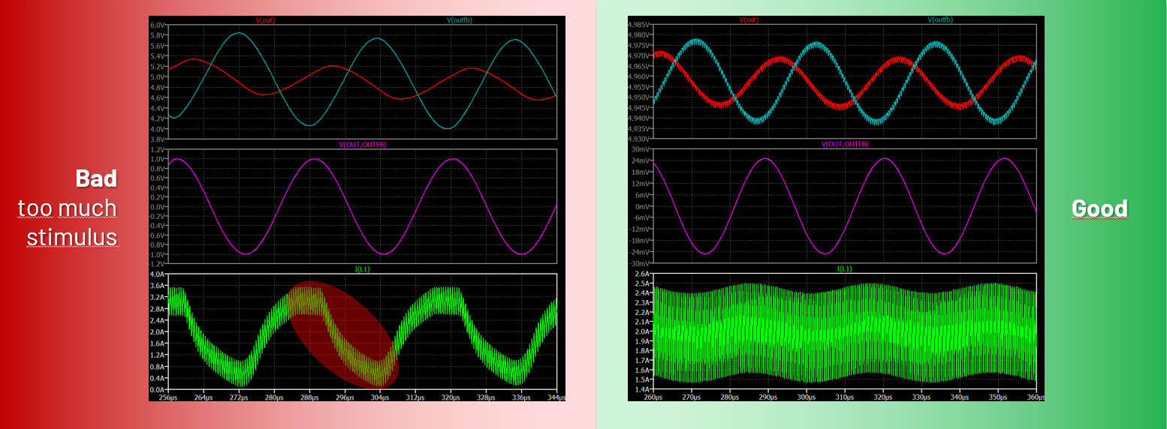The width and height of the screenshot is (1167, 429).
Task: Select the "too much stimulus" caption
Action: [68, 223]
